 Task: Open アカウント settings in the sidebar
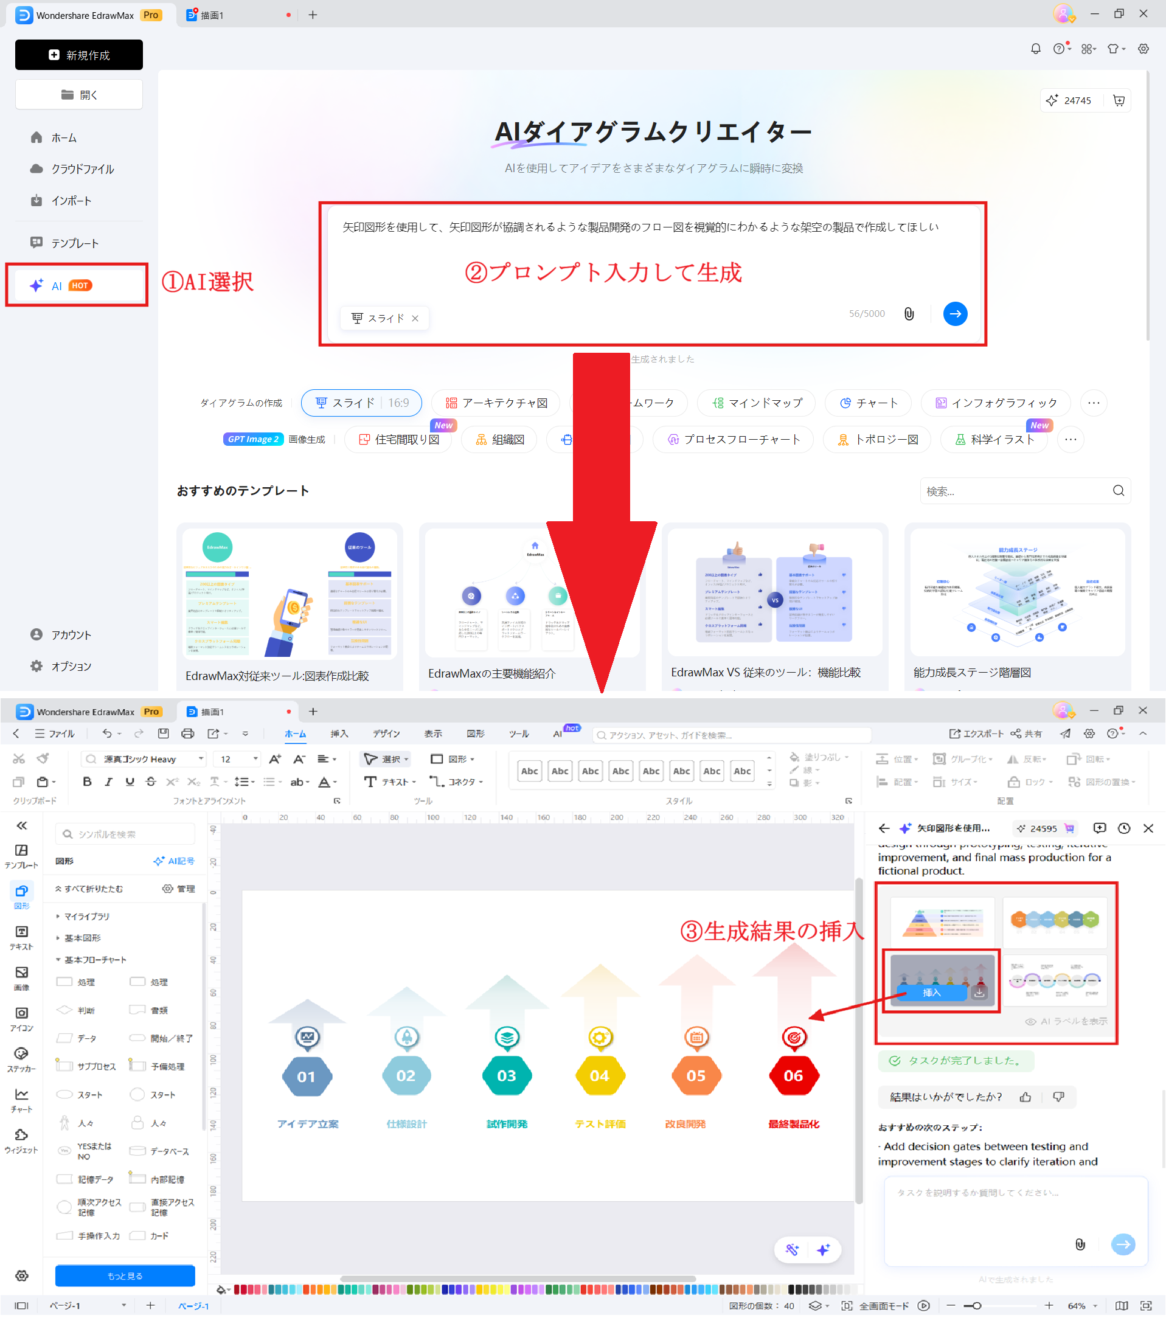tap(61, 635)
